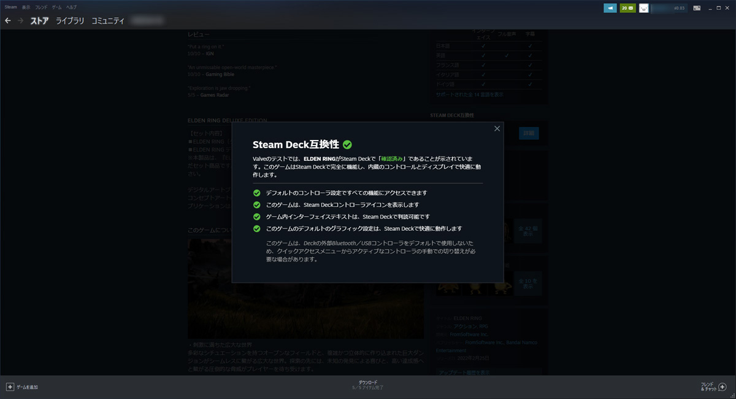Click the 全 10 を 表示 button
736x399 pixels.
[x=528, y=284]
